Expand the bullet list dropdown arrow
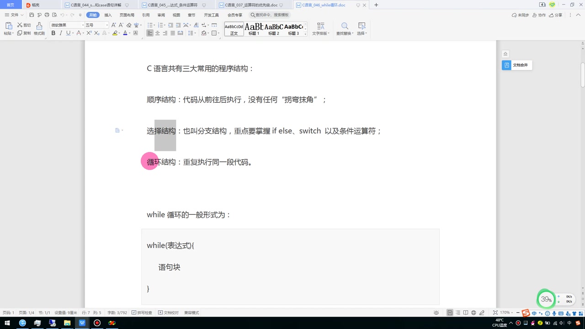Image resolution: width=585 pixels, height=329 pixels. pyautogui.click(x=155, y=25)
